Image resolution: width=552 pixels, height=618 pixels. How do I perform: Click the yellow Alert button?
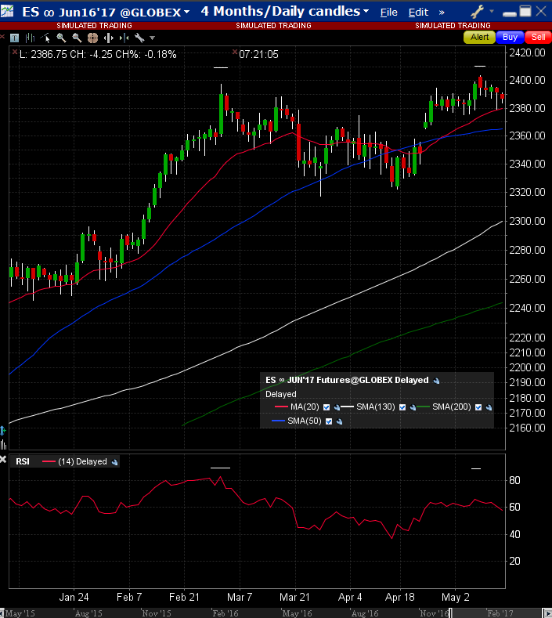coord(480,37)
